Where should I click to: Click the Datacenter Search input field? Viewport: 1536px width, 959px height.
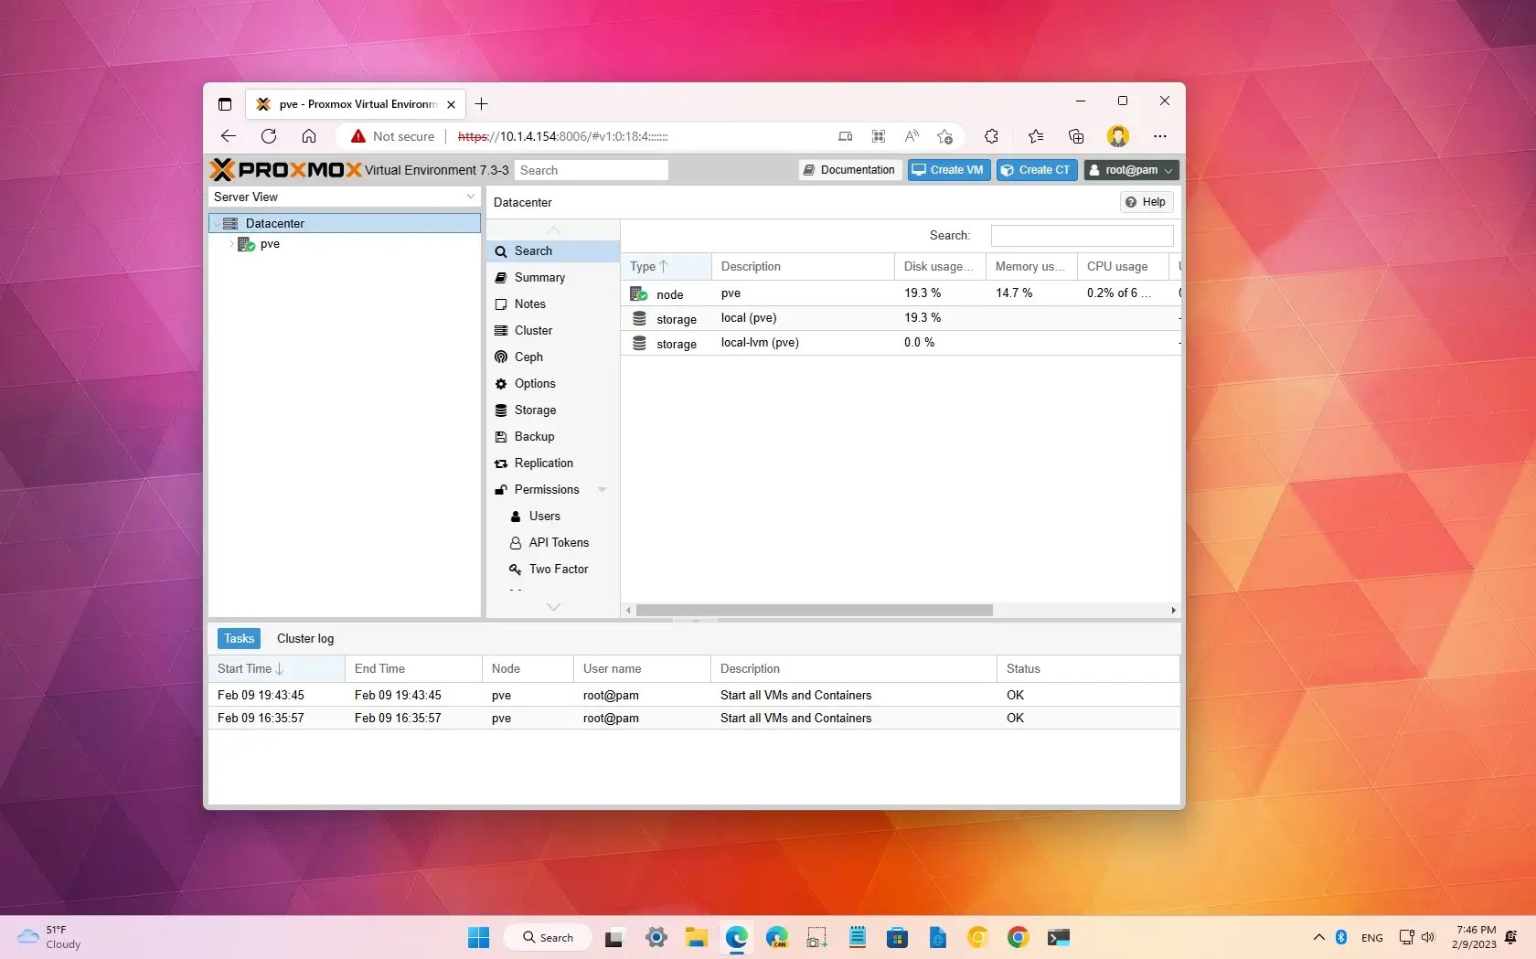[1080, 235]
